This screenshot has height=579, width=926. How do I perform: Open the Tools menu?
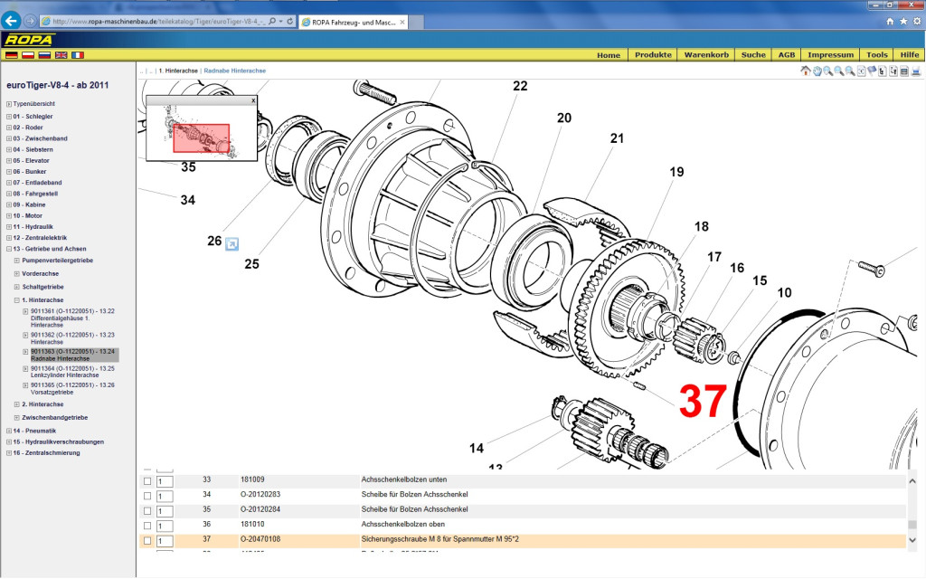coord(877,55)
